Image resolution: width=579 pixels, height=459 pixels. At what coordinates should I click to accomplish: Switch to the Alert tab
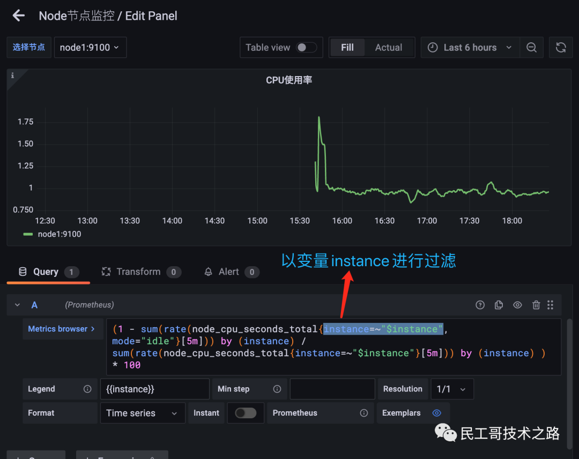point(232,272)
